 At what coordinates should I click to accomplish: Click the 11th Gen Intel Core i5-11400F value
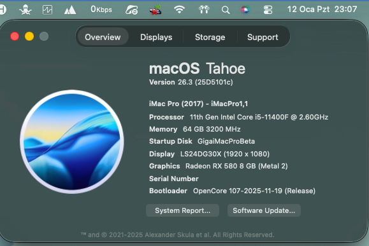tap(259, 117)
